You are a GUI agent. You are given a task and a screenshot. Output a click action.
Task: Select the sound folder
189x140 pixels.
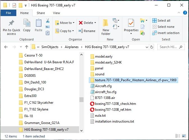coord(100,74)
